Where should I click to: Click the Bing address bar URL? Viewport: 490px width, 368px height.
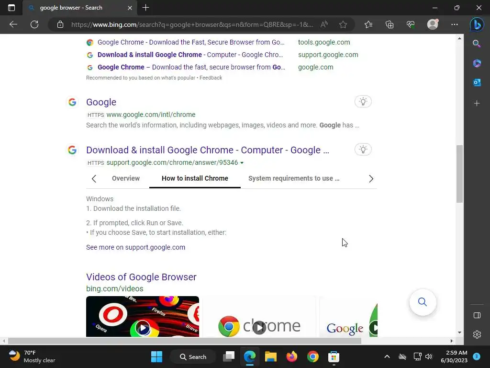click(192, 24)
